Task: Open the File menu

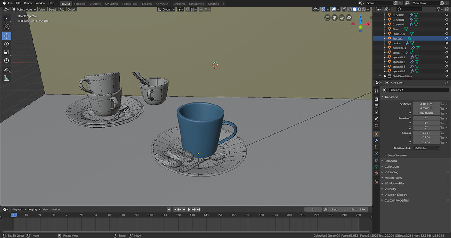Action: [11, 3]
